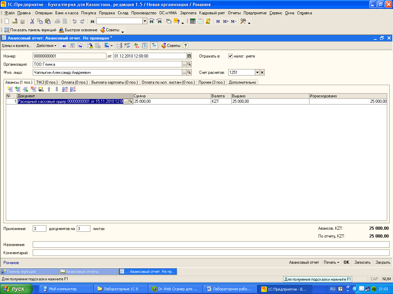Image resolution: width=393 pixels, height=294 pixels.
Task: Click the Назначение input field
Action: coord(211,245)
